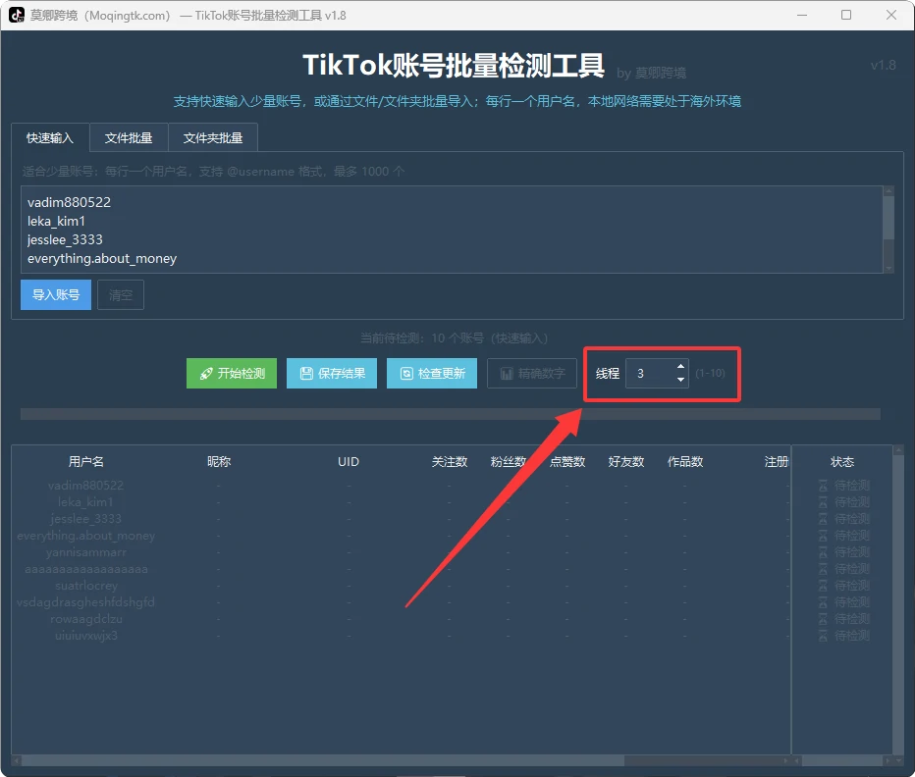Viewport: 915px width, 777px height.
Task: Click the 清空 button
Action: pos(121,294)
